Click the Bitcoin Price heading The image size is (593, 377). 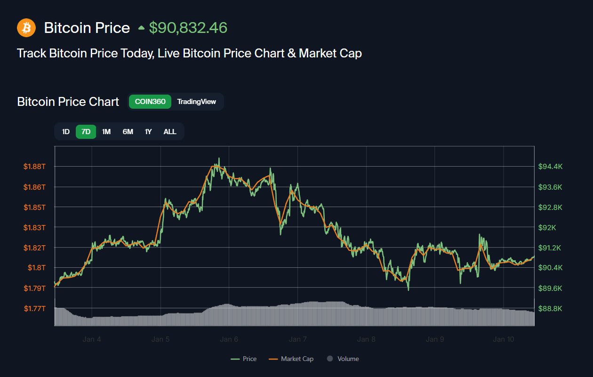87,28
